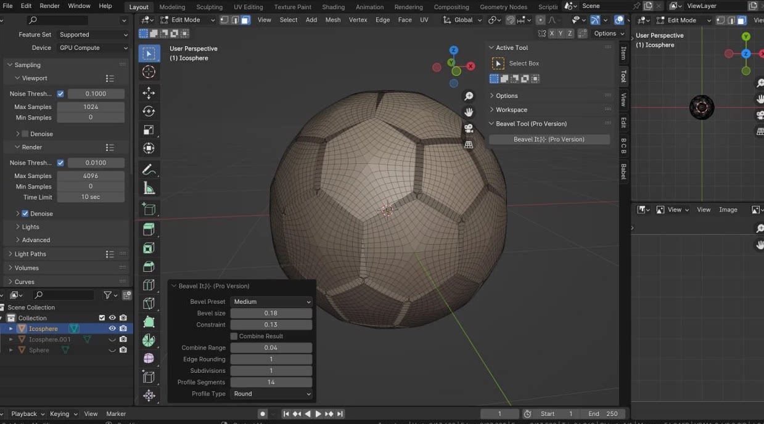Open the Mesh menu in viewport header

point(333,20)
